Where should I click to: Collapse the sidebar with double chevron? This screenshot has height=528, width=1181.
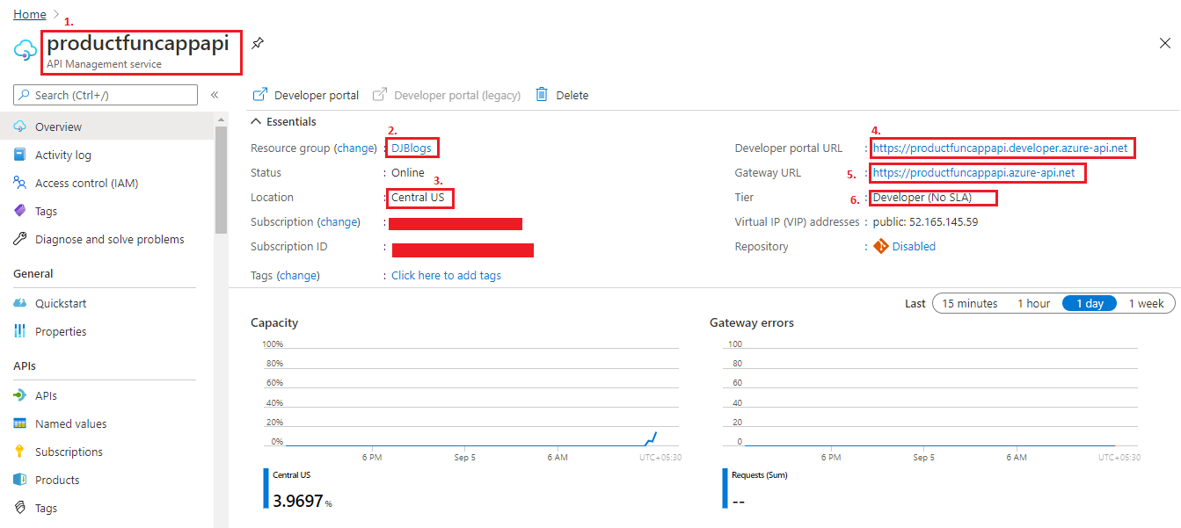214,95
